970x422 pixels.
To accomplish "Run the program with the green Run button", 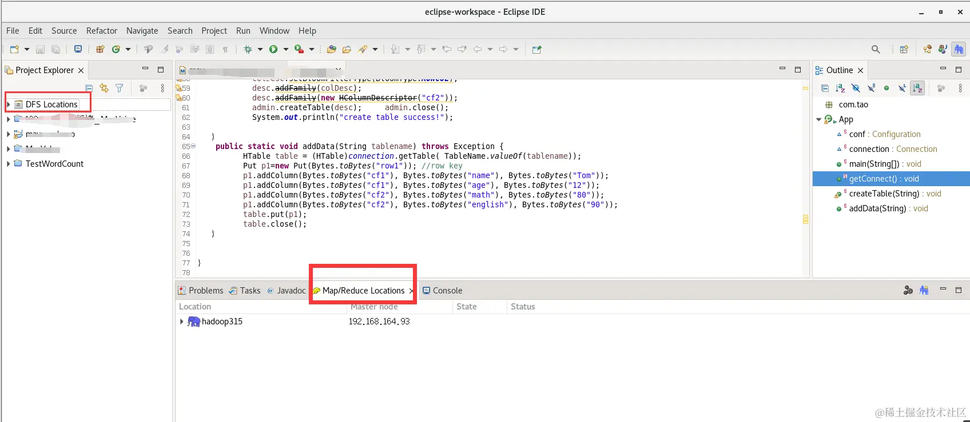I will 273,50.
